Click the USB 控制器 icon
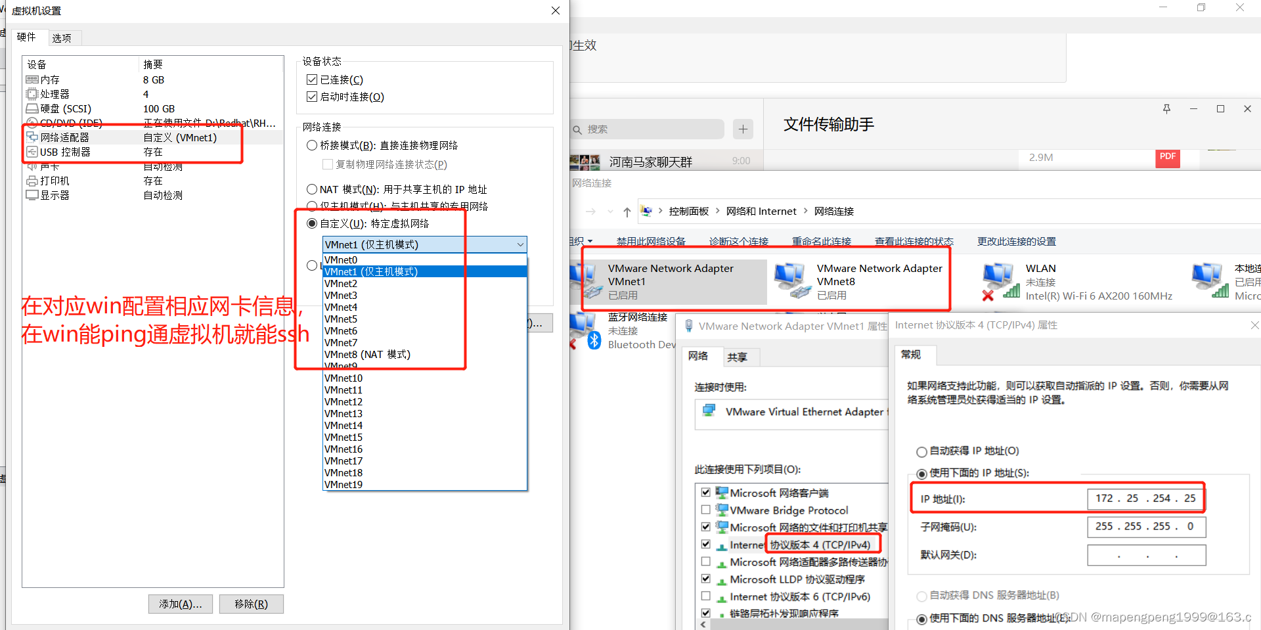The width and height of the screenshot is (1261, 630). tap(32, 152)
